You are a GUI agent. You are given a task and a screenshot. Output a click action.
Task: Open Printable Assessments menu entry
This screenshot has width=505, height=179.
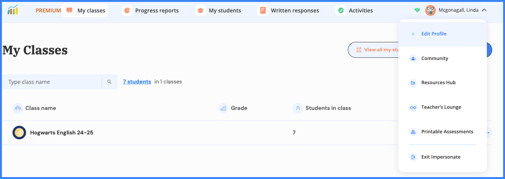447,132
